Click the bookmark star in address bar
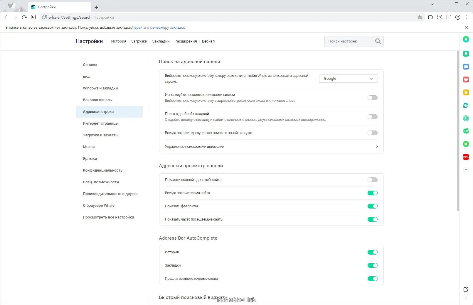473x305 pixels. point(420,17)
